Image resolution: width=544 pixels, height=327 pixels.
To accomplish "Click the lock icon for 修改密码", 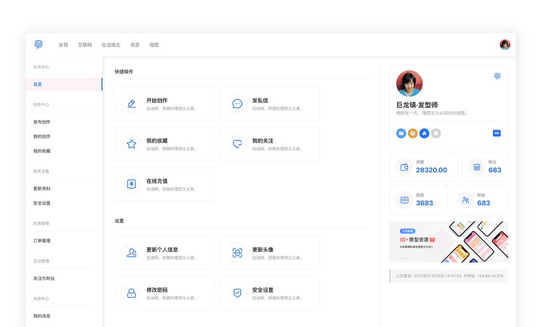I will (x=131, y=293).
